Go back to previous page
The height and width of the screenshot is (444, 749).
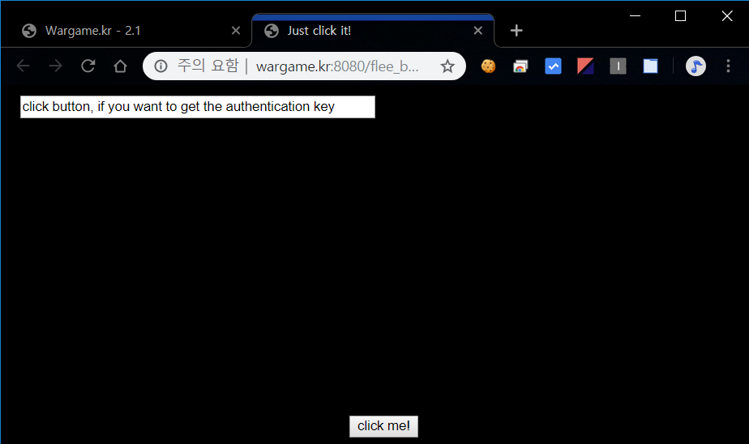coord(23,66)
